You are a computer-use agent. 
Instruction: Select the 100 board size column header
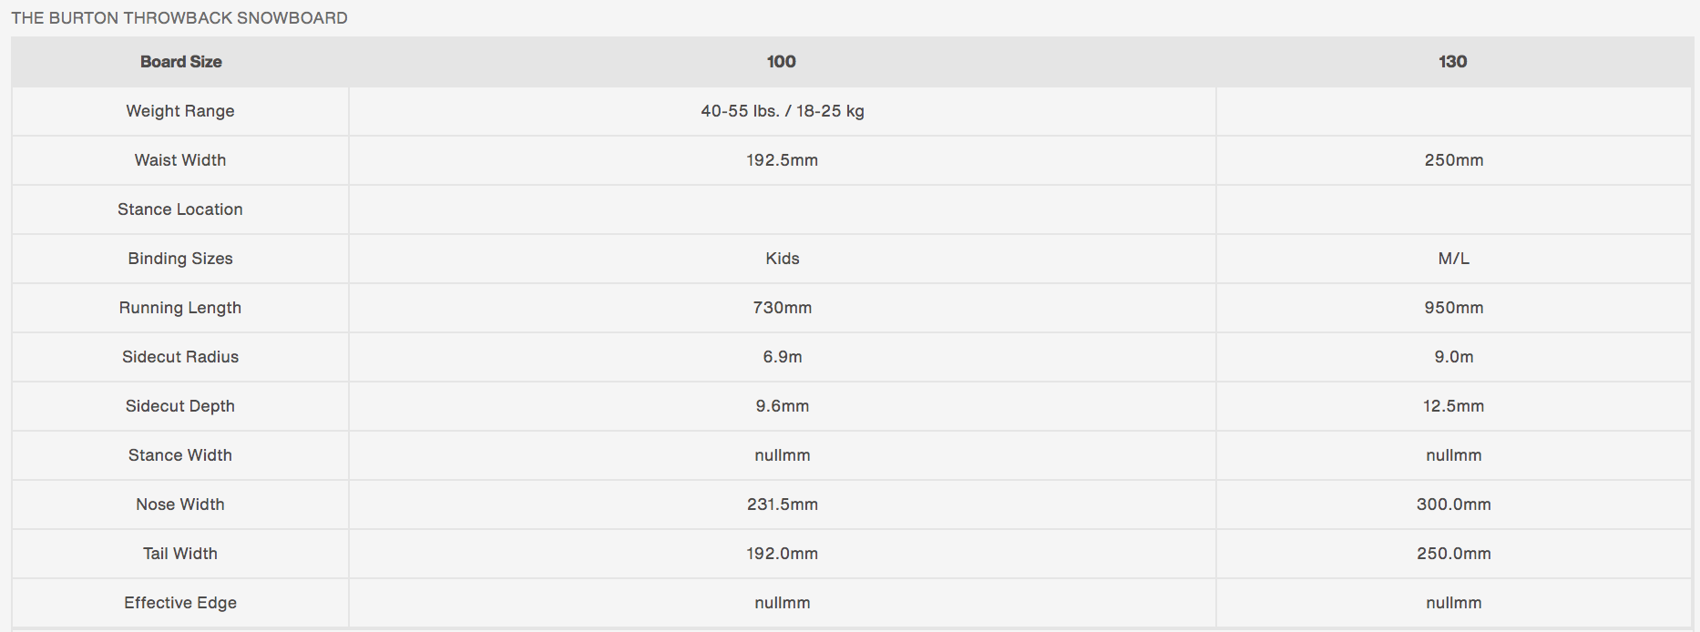tap(781, 62)
